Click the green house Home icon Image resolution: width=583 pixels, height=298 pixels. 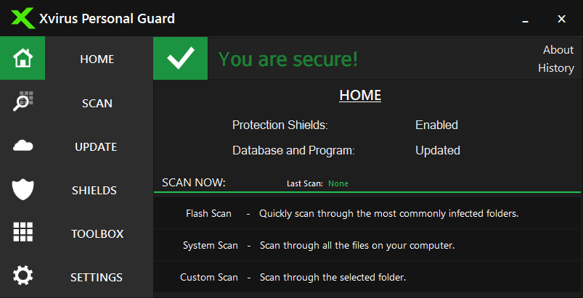(x=23, y=58)
